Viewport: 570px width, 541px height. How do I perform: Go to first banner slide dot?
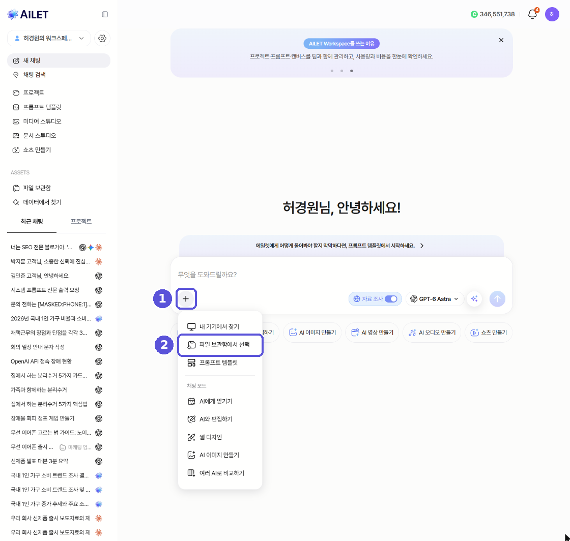[332, 71]
